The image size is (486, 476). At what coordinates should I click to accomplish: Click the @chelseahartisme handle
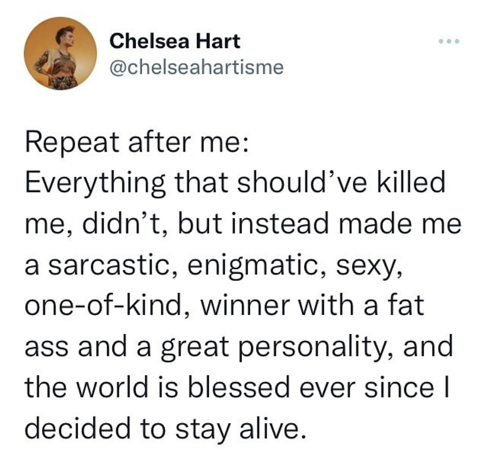tap(197, 68)
